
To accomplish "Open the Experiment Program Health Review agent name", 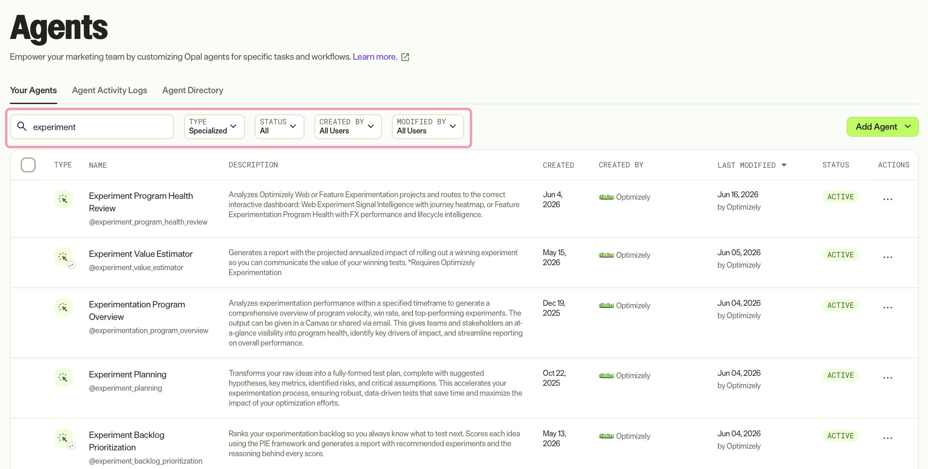I will coord(141,202).
